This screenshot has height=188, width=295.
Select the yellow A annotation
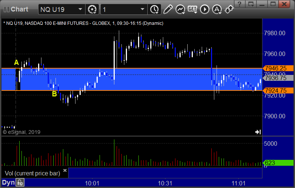pos(17,62)
